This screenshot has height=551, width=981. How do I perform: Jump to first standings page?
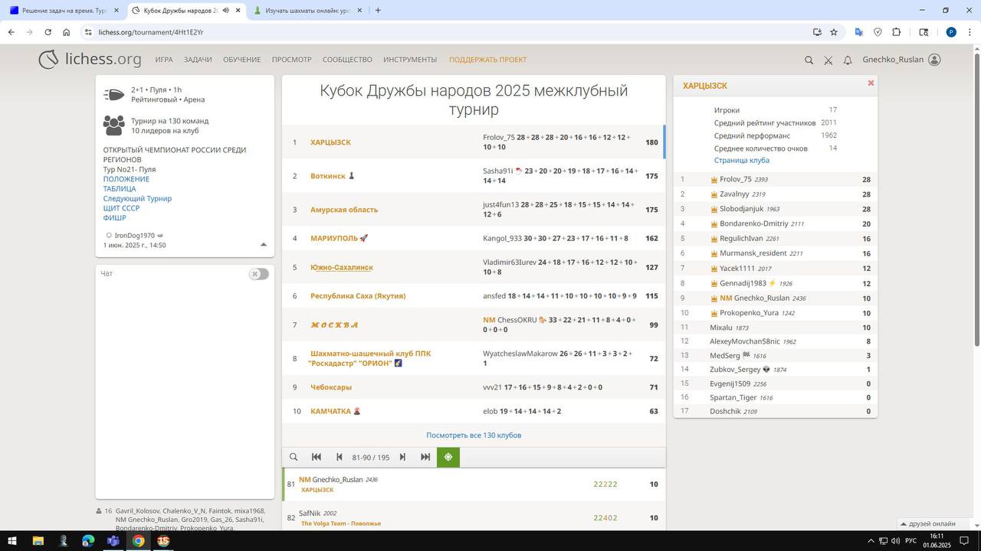click(x=317, y=457)
